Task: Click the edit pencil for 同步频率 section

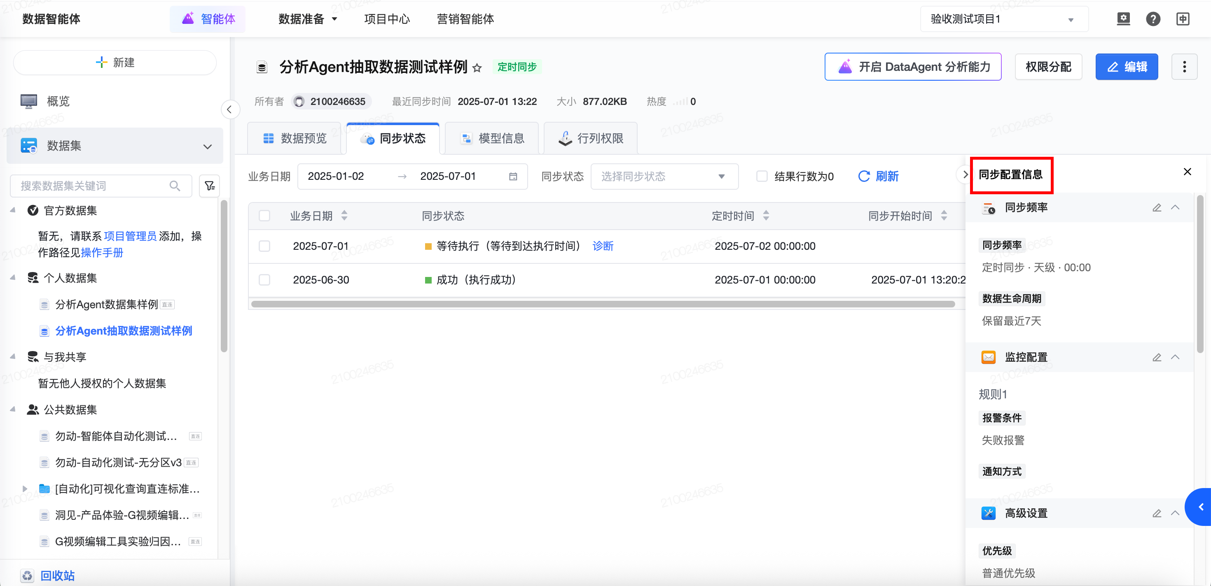Action: pyautogui.click(x=1157, y=207)
